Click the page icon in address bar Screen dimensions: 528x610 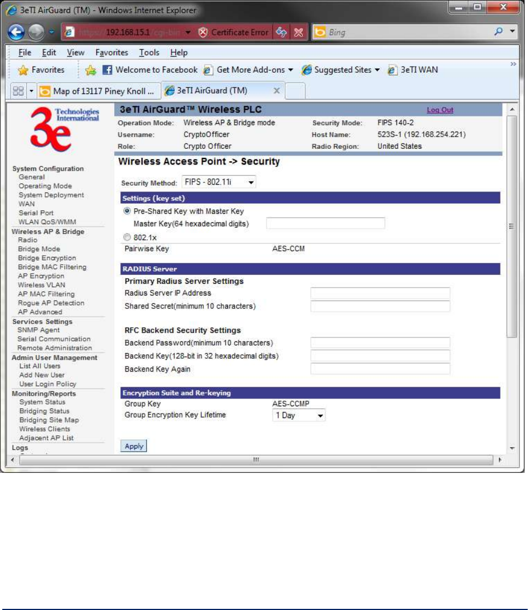(69, 32)
